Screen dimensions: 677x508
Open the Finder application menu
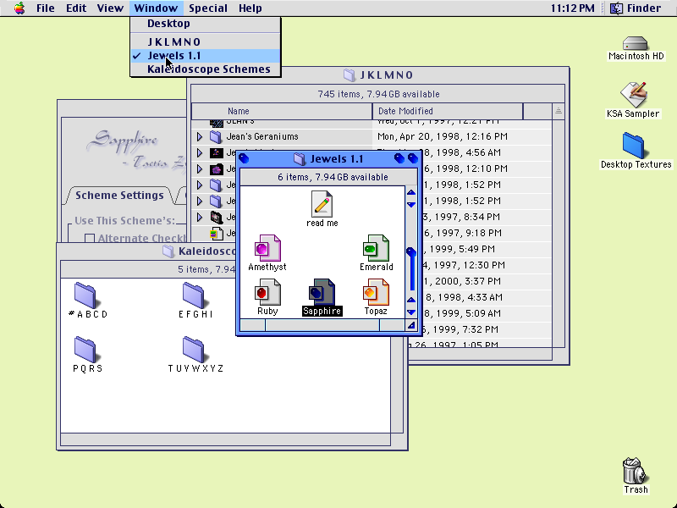tap(636, 8)
